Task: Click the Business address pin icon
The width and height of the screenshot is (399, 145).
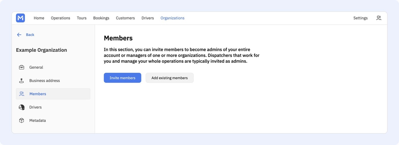Action: 22,81
